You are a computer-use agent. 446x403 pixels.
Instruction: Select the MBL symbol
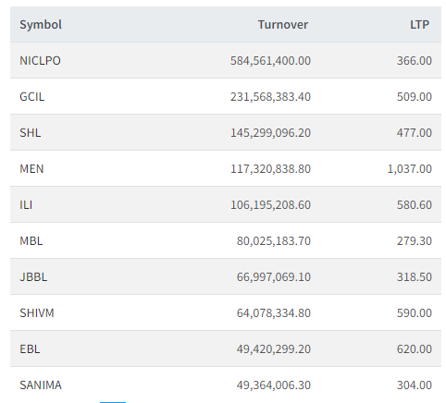point(31,241)
